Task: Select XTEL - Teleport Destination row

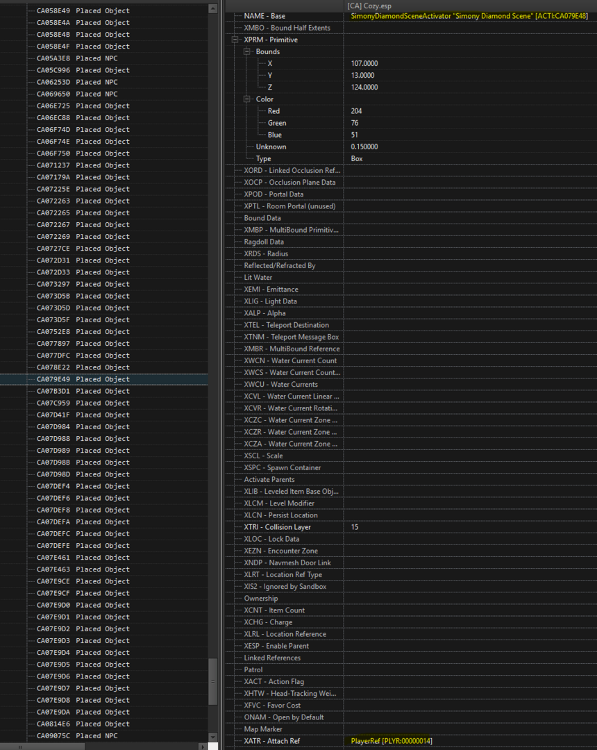Action: pyautogui.click(x=411, y=325)
